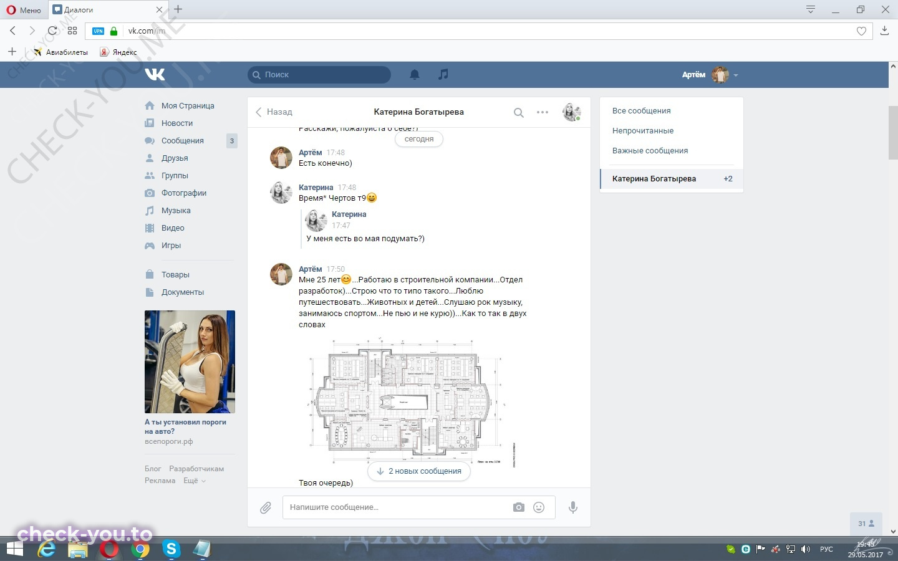Show Все сообщения
This screenshot has width=898, height=561.
click(642, 111)
